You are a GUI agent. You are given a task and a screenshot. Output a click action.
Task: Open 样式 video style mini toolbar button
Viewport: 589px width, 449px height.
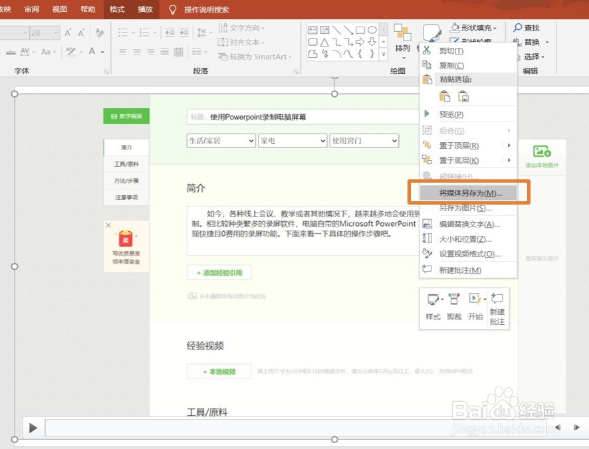[433, 307]
